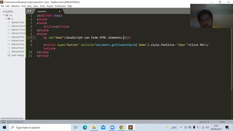Open the volume speaker tray icon
Screen dimensions: 233x131
tap(207, 127)
